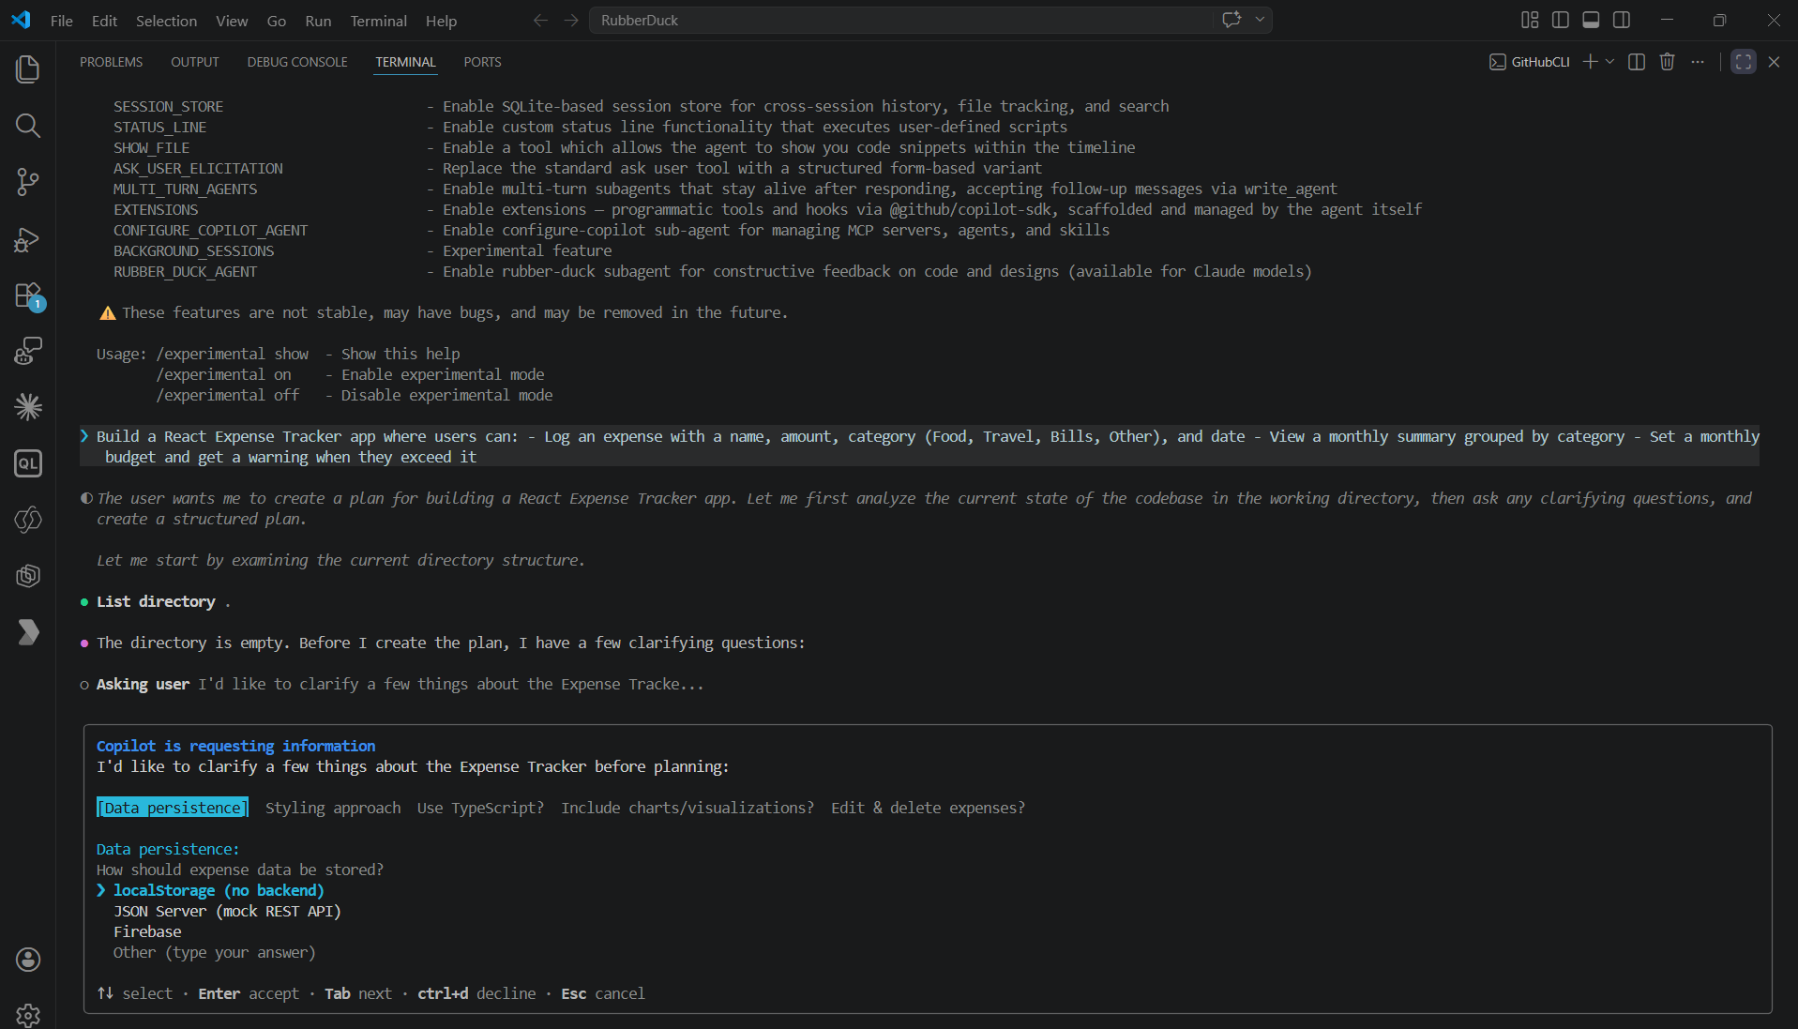Open terminal panel more actions menu
This screenshot has width=1798, height=1029.
pyautogui.click(x=1698, y=62)
